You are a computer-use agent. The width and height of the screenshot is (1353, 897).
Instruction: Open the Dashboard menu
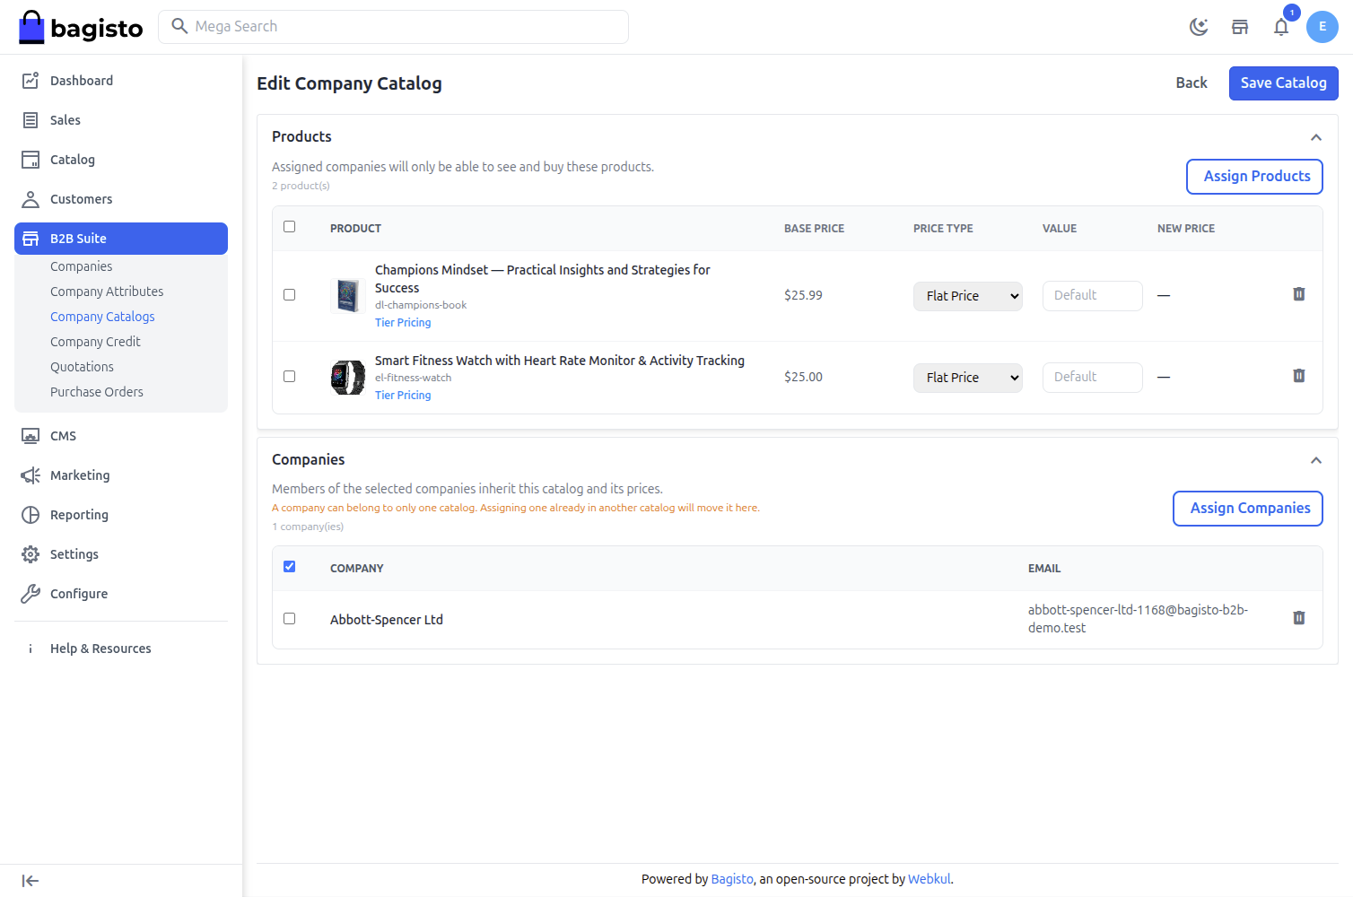(x=121, y=81)
